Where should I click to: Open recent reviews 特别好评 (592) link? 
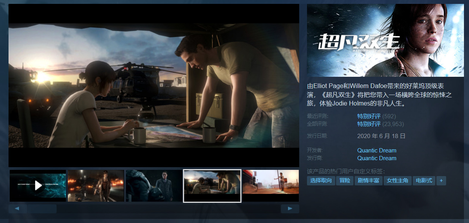coord(376,116)
